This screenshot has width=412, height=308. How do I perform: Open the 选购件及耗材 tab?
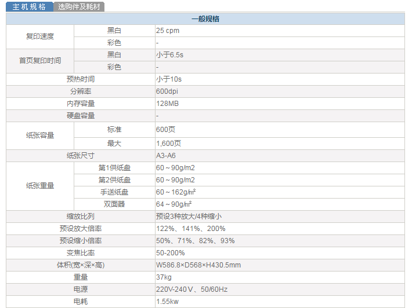tap(79, 7)
